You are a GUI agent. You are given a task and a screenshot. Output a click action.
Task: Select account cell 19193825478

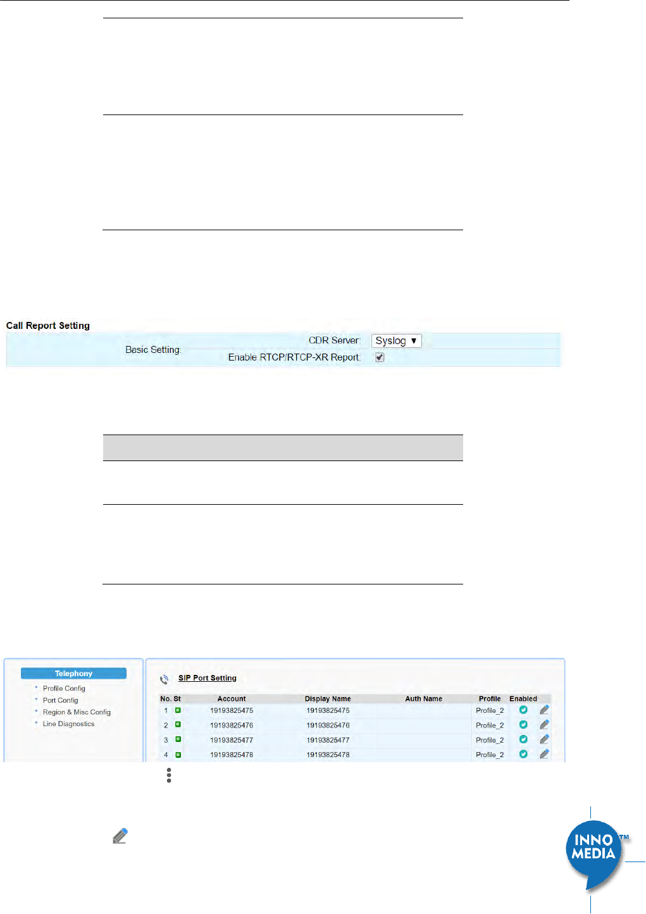(x=232, y=755)
